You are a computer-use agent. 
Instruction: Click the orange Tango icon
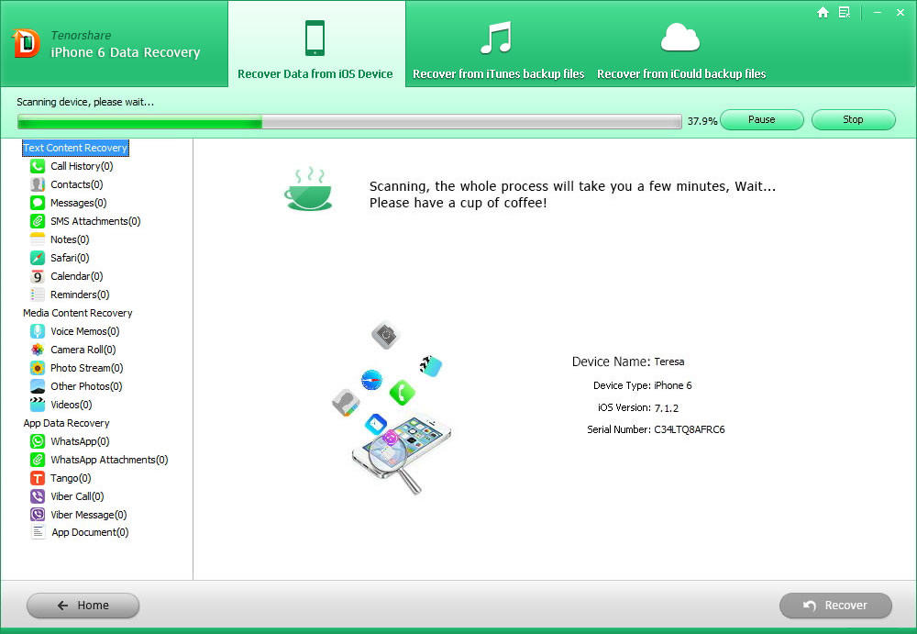click(x=38, y=478)
